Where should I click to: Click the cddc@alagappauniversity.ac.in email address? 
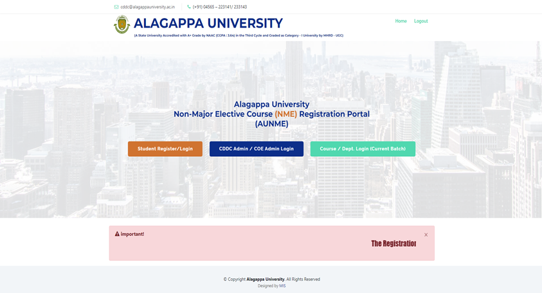(148, 7)
